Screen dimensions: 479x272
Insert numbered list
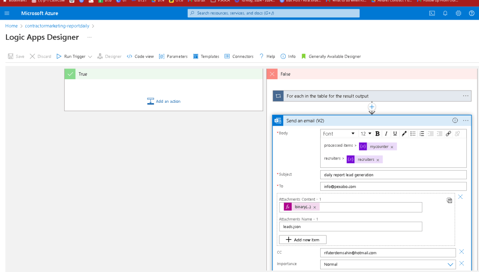(421, 134)
